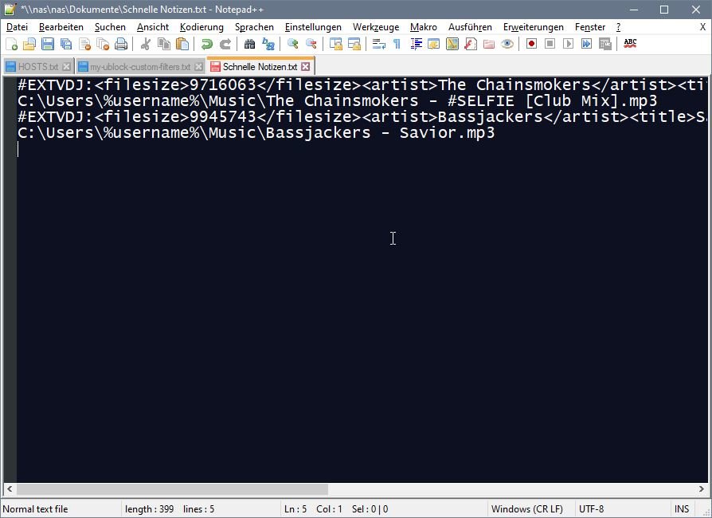This screenshot has height=518, width=712.
Task: Switch to my-ublock-custom-filters.txt tab
Action: pyautogui.click(x=140, y=67)
